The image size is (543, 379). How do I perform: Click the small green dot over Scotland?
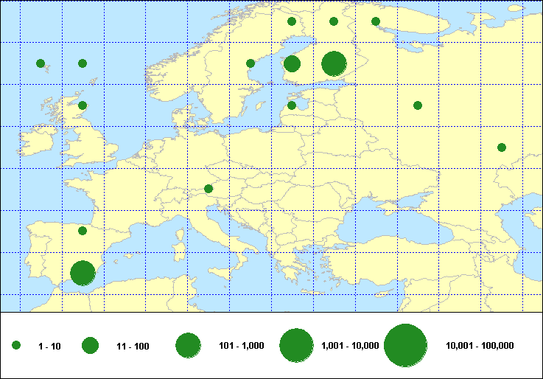click(83, 105)
